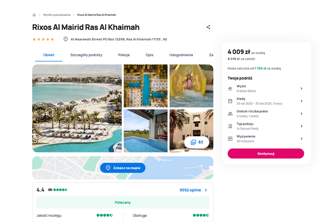Viewport: 322px width, 222px height.
Task: Open the water slide photo thumbnail
Action: (x=192, y=86)
